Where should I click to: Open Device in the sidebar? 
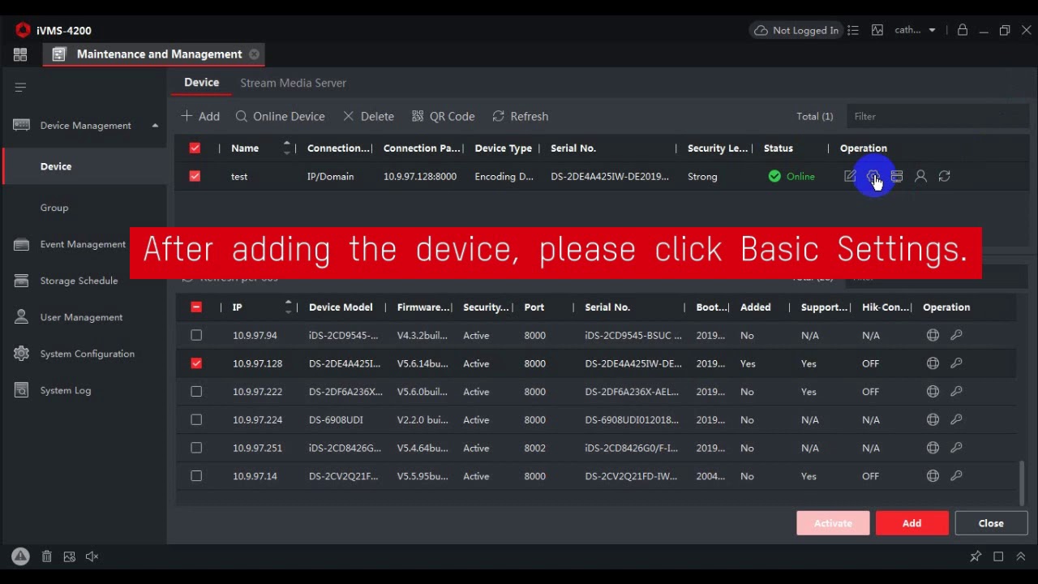(x=84, y=166)
